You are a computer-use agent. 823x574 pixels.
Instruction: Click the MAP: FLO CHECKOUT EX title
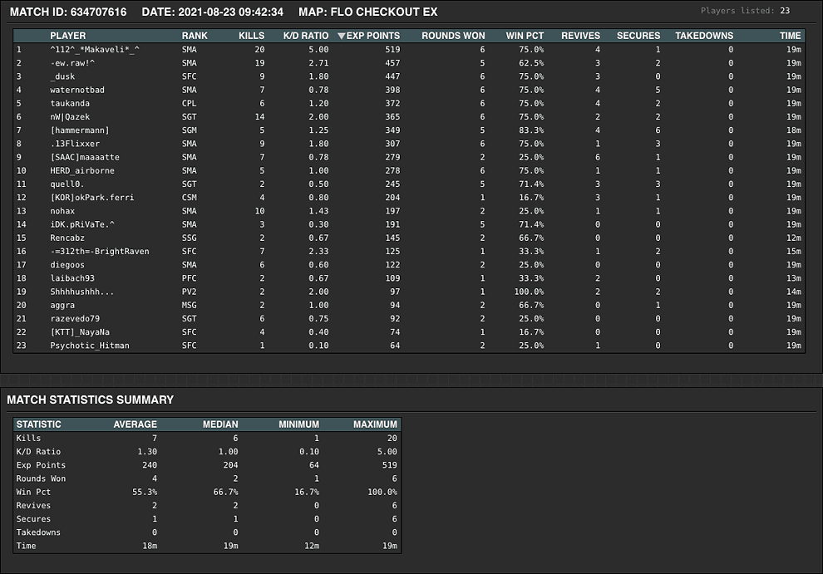point(368,12)
